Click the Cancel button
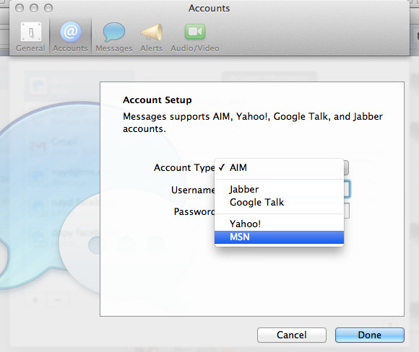Image resolution: width=419 pixels, height=352 pixels. point(292,335)
